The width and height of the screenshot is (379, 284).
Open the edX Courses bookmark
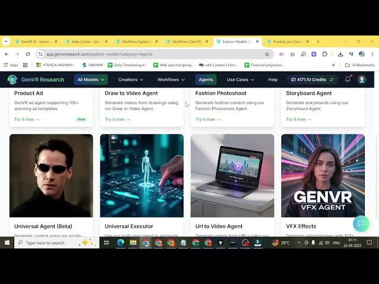click(219, 65)
